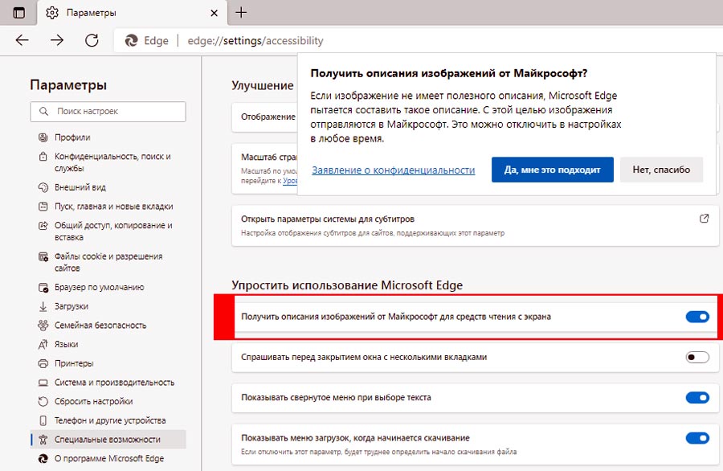723x471 pixels.
Task: Enable Спрашивать перед закрытием окна switch
Action: (x=697, y=357)
